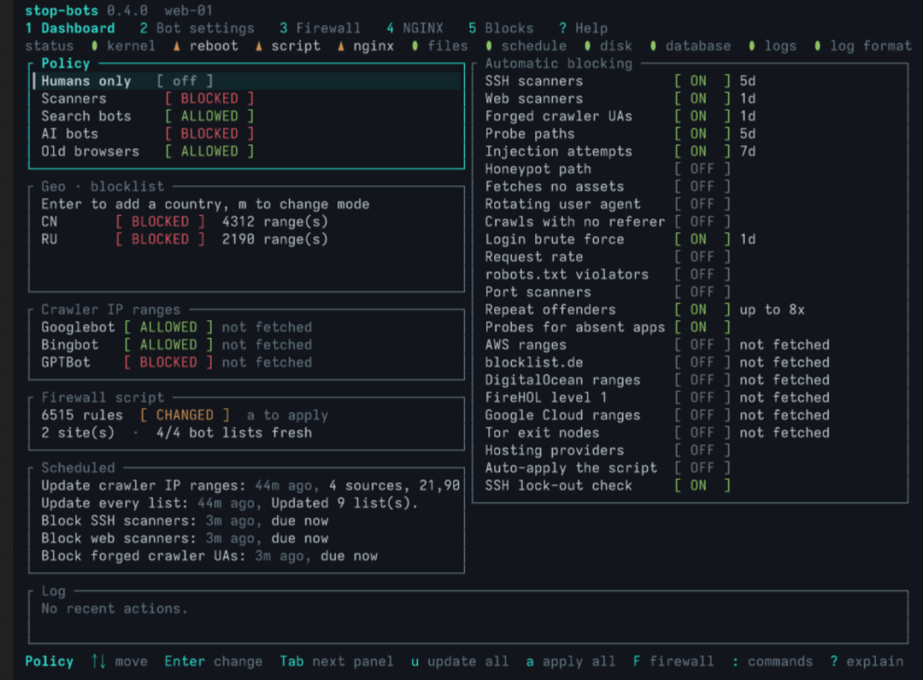Click the CHANGED firewall script badge

click(185, 415)
